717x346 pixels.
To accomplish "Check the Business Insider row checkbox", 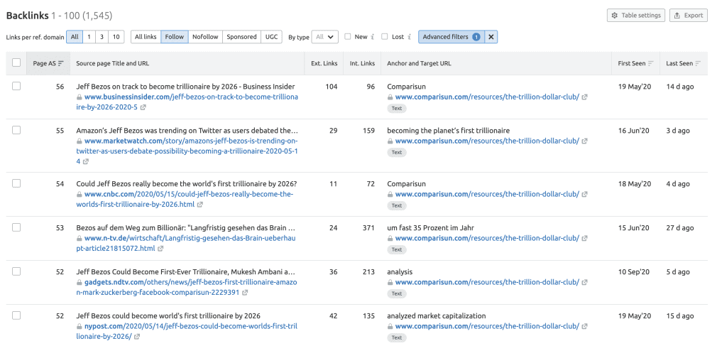I will pyautogui.click(x=16, y=86).
